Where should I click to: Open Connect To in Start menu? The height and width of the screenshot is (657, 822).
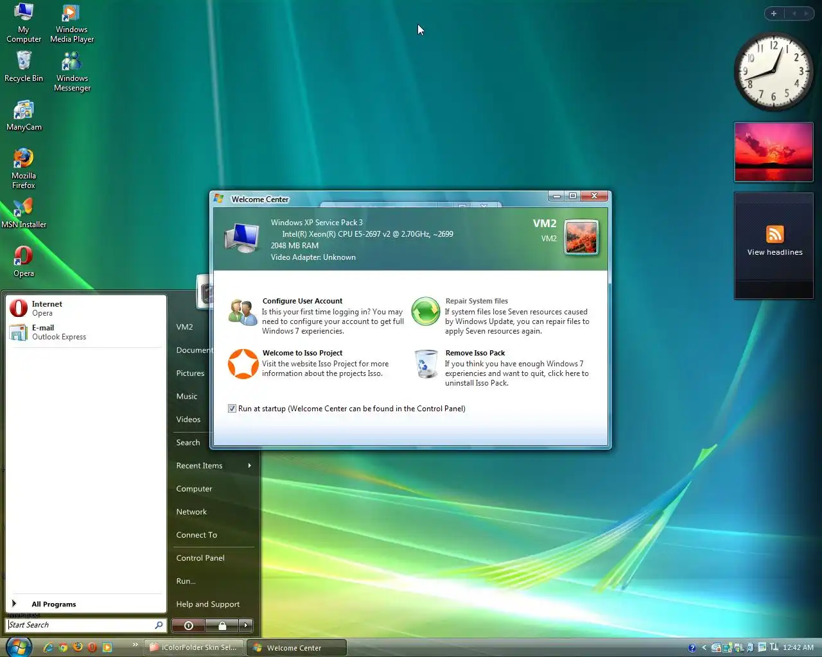click(x=197, y=535)
